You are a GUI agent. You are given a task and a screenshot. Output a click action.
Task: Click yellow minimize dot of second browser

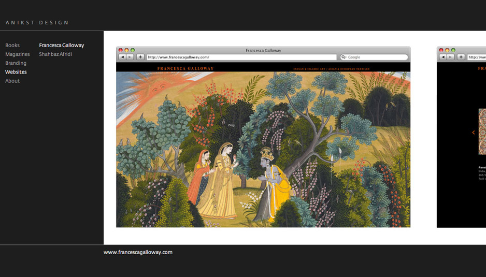447,50
